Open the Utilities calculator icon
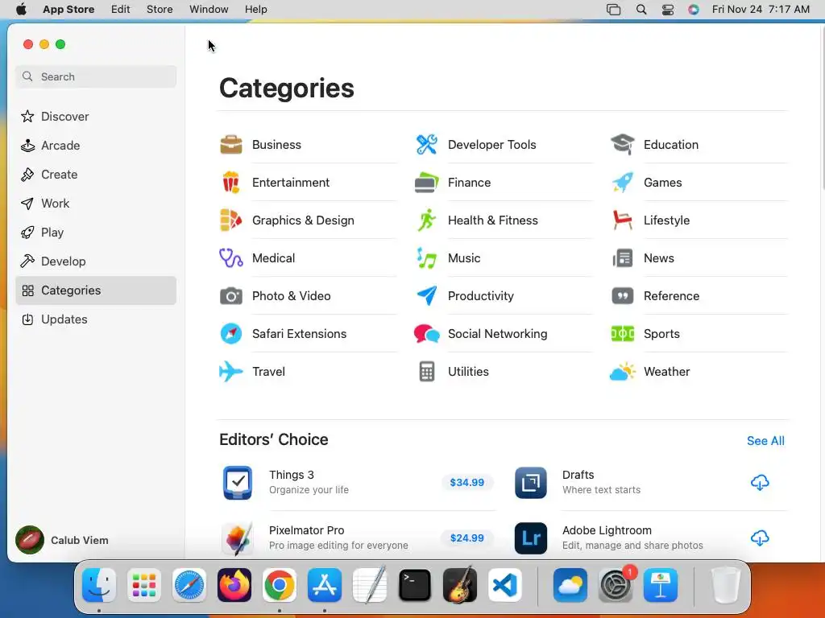Viewport: 825px width, 618px height. [x=427, y=372]
